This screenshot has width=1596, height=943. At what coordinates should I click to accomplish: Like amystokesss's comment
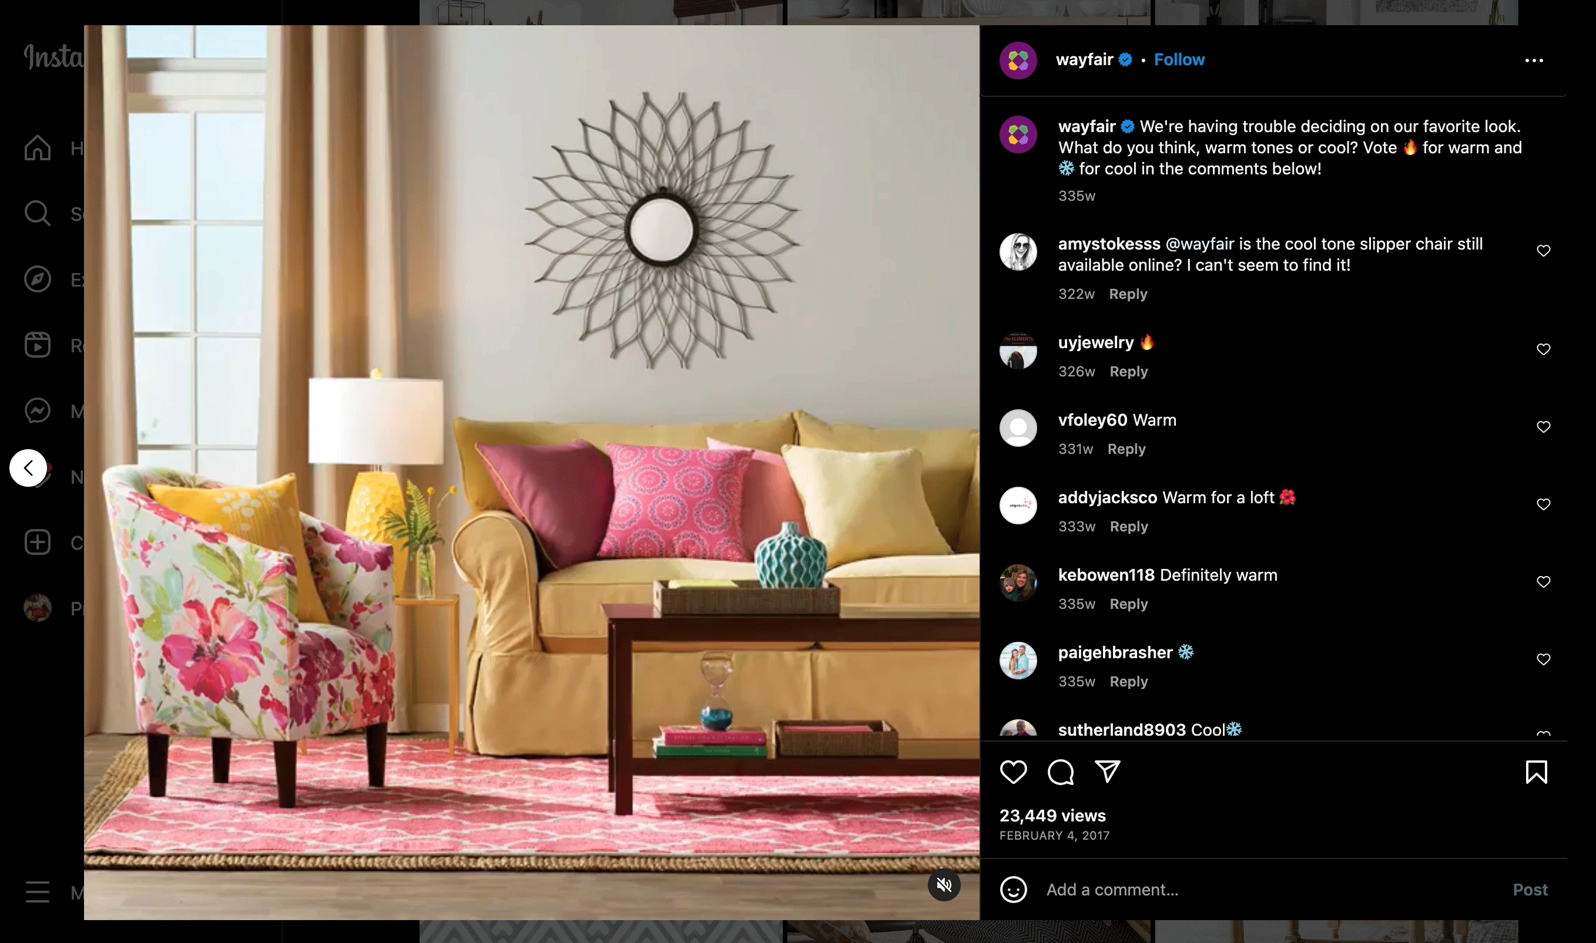click(x=1543, y=251)
